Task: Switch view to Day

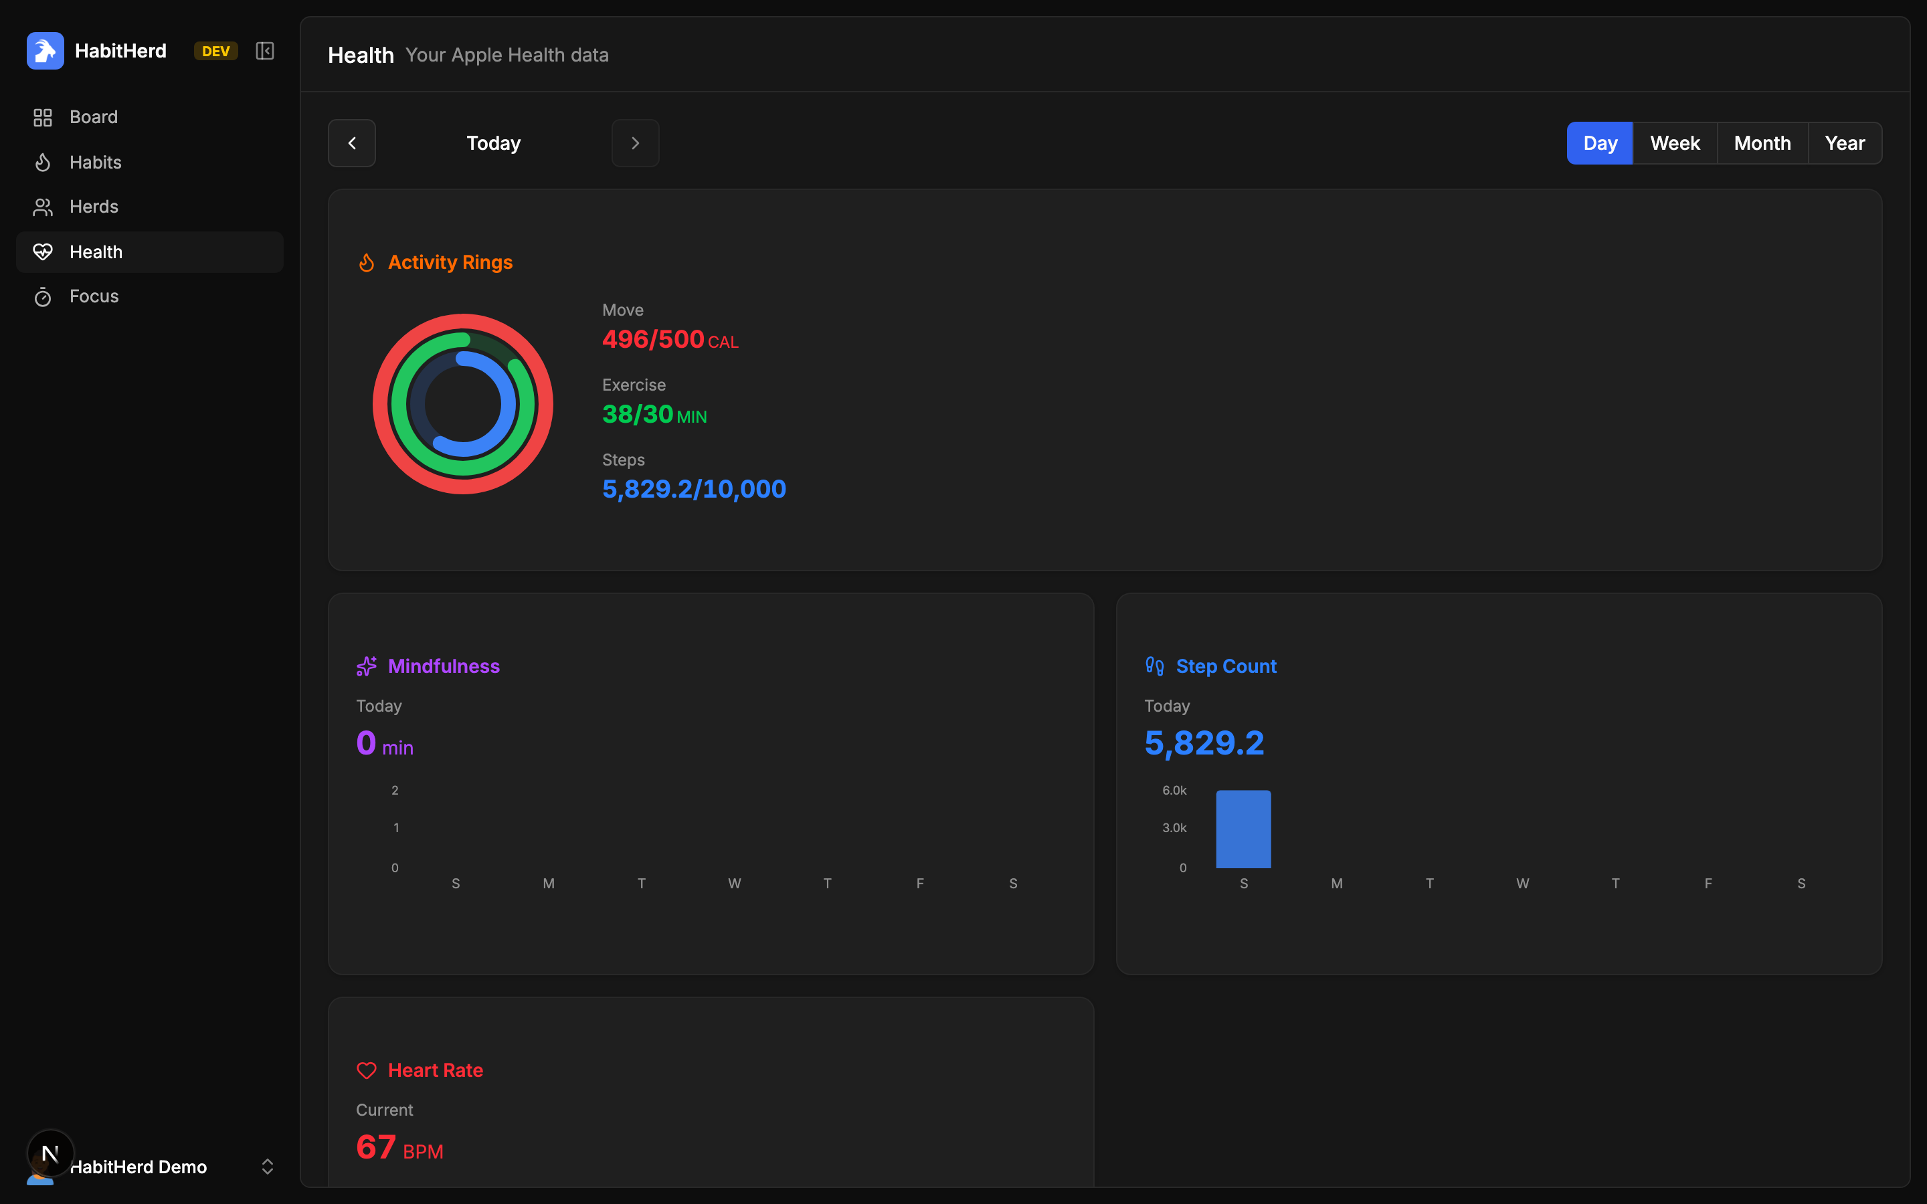Action: pos(1600,143)
